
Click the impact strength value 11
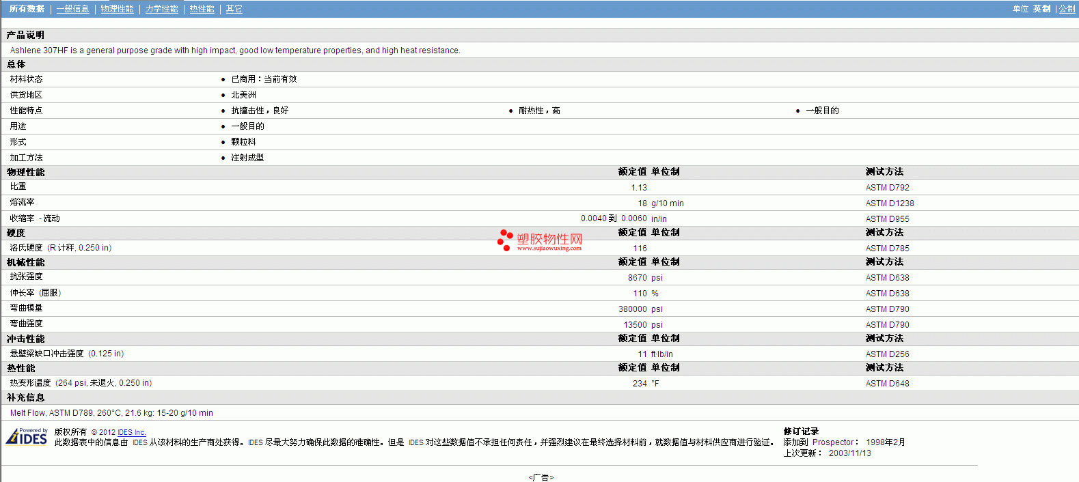pyautogui.click(x=642, y=354)
